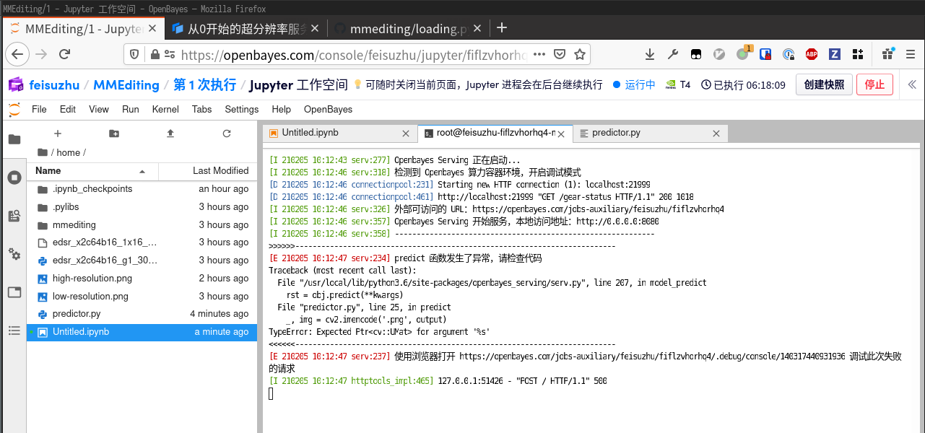Create a new folder in file browser
The width and height of the screenshot is (925, 433).
[114, 134]
